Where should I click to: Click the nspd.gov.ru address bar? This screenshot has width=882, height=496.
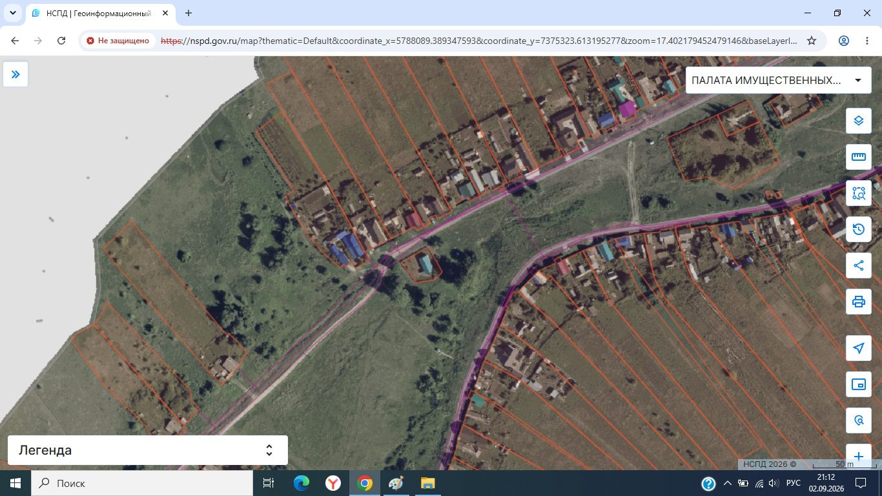click(x=478, y=41)
